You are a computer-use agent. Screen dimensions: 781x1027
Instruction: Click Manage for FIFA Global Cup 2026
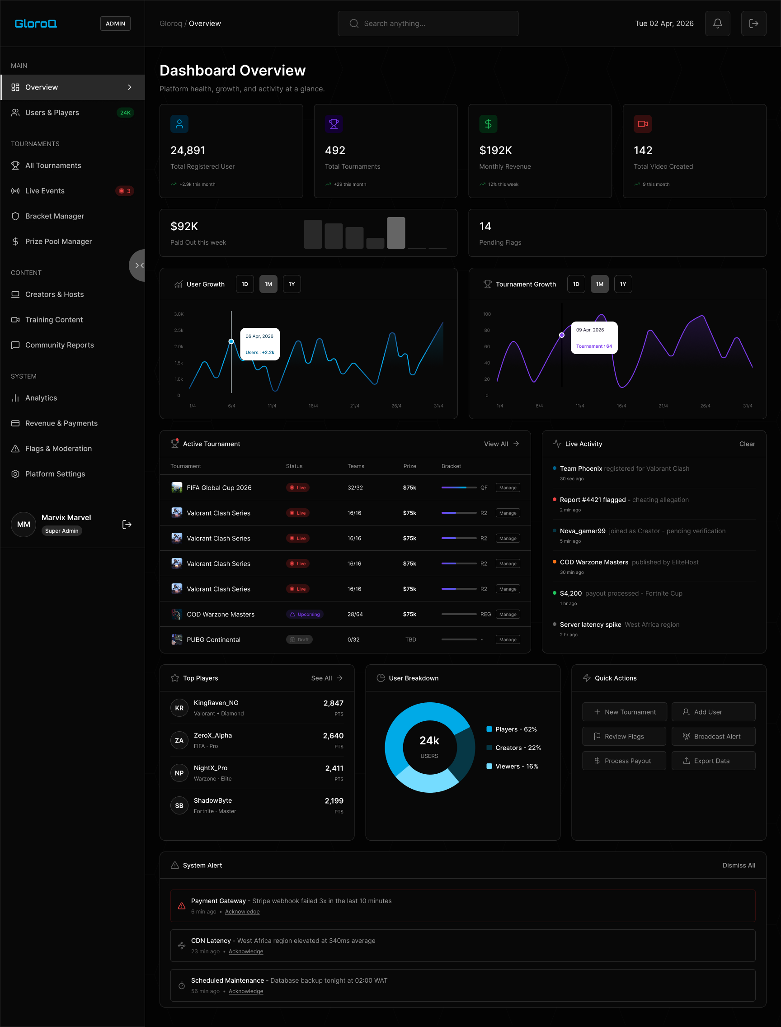click(508, 487)
